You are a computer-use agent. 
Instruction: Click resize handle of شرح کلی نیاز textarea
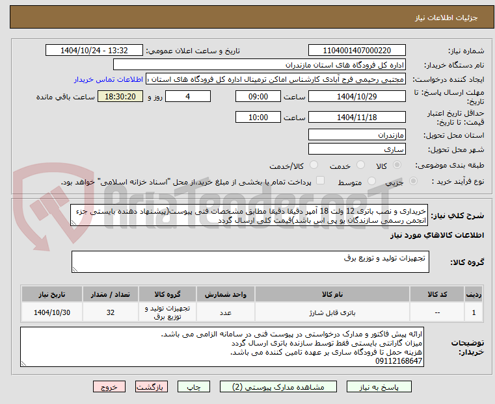(74, 223)
